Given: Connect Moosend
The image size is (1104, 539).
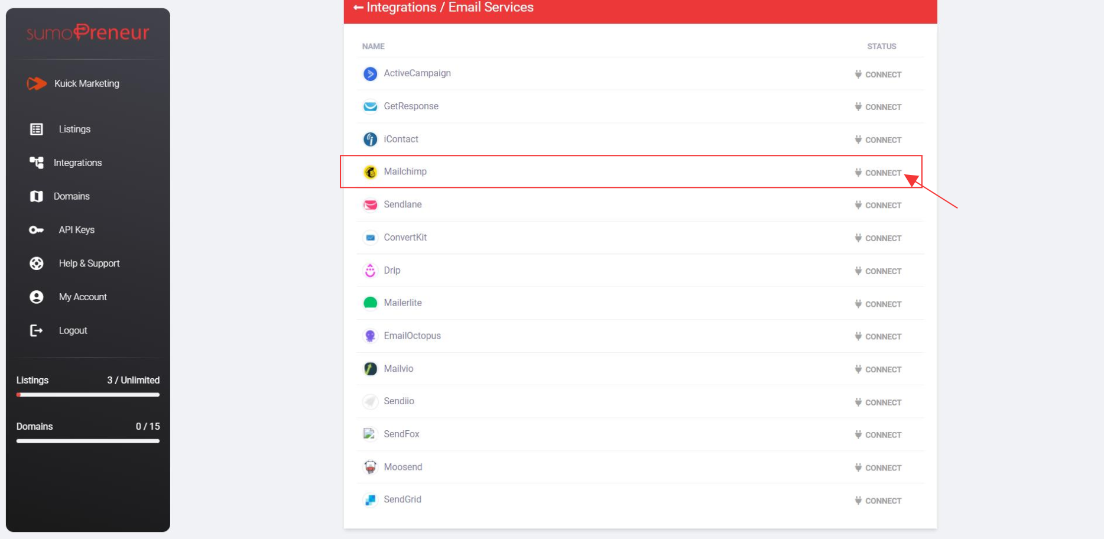Looking at the screenshot, I should 878,468.
